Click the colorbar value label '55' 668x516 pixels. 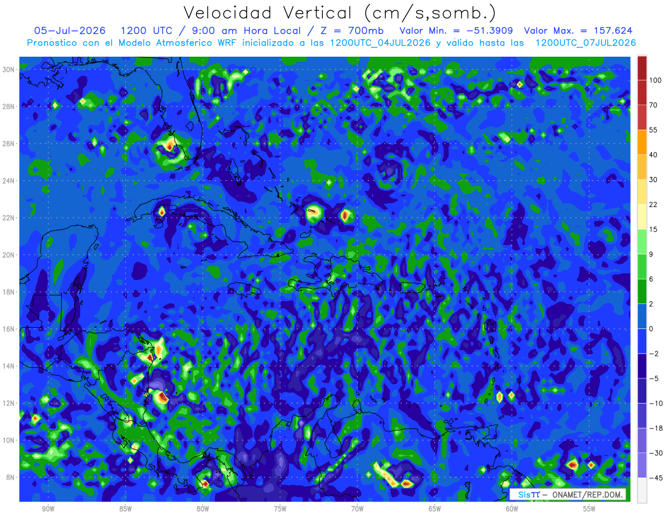654,130
